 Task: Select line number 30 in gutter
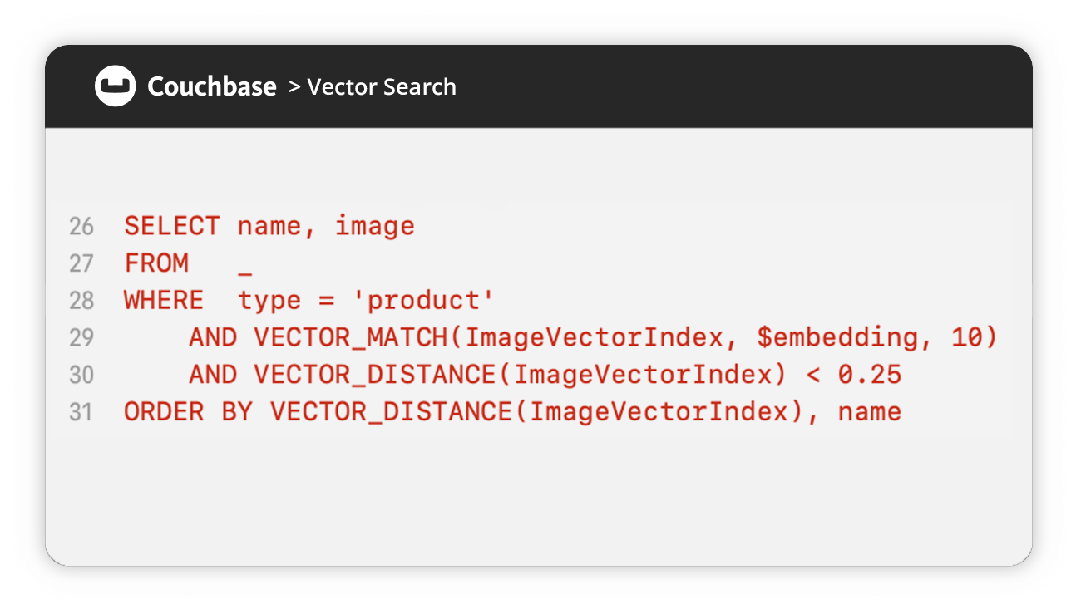click(x=81, y=375)
